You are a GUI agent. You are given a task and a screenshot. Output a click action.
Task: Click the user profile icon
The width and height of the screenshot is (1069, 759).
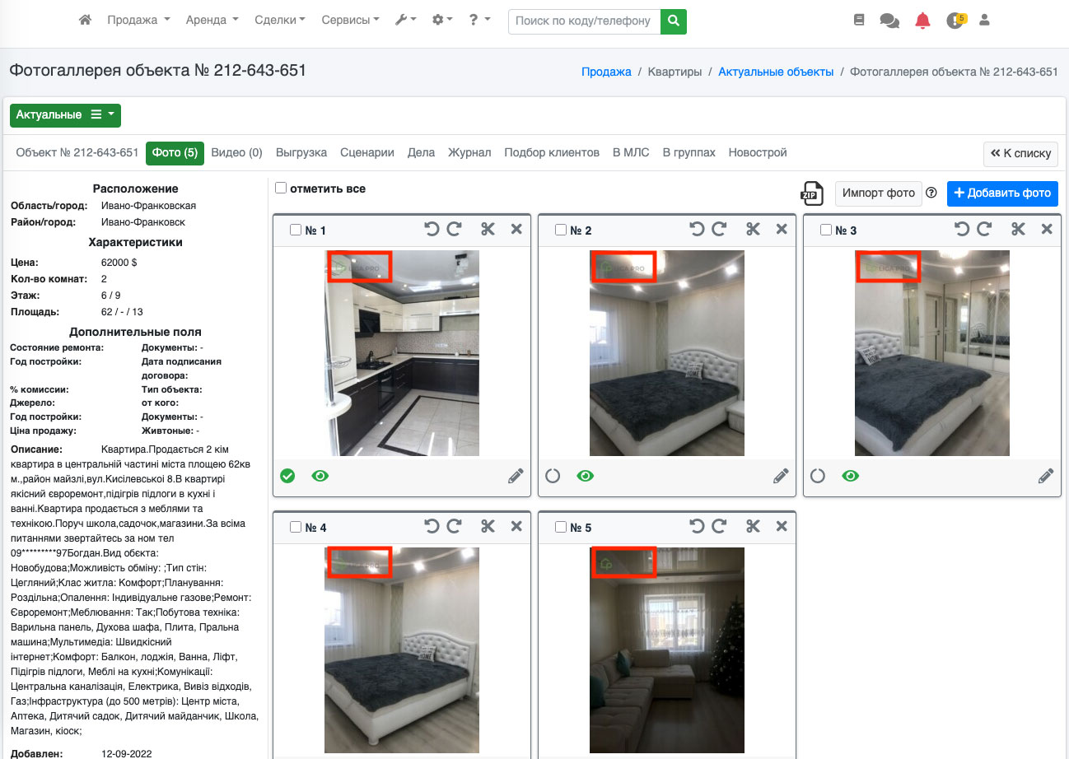[984, 21]
